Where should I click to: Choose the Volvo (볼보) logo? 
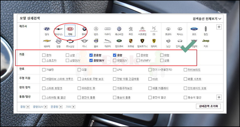(96, 41)
